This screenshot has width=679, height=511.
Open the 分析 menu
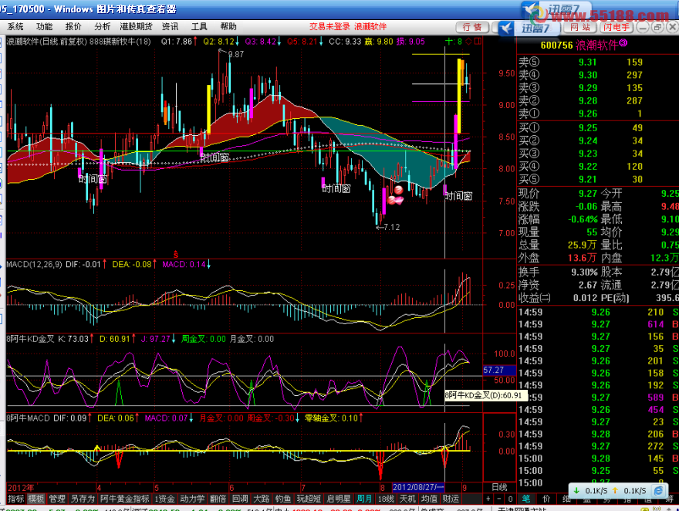pyautogui.click(x=102, y=27)
